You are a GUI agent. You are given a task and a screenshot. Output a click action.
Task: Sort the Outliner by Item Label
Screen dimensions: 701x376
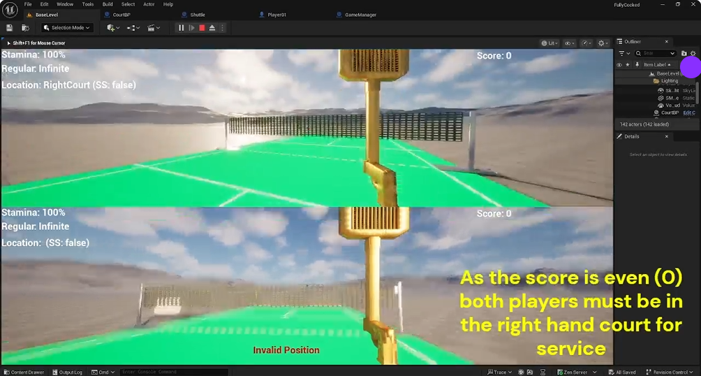point(657,65)
